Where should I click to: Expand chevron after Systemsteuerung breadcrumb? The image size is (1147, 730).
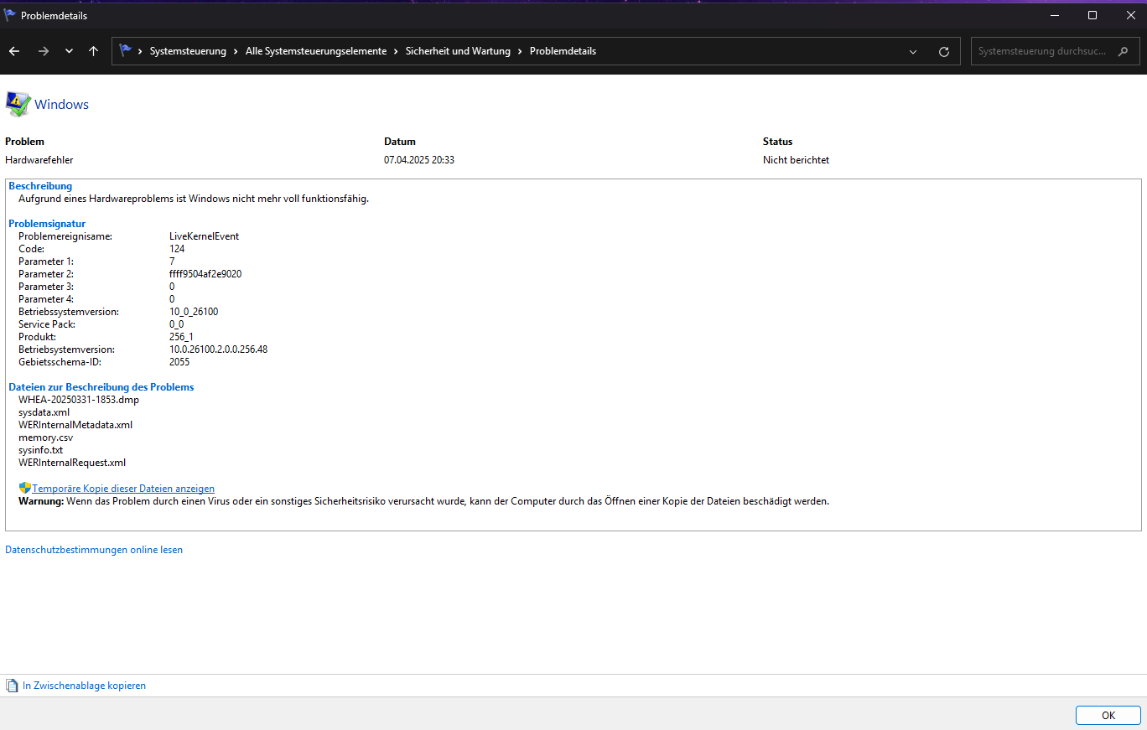click(x=236, y=51)
